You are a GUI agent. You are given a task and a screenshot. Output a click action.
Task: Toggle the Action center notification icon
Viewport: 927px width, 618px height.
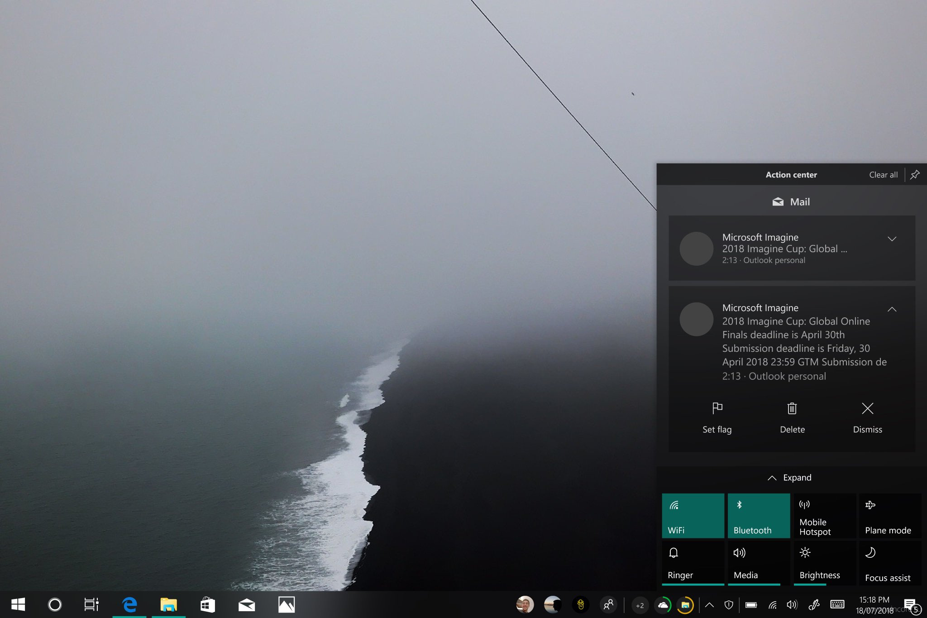pyautogui.click(x=911, y=605)
